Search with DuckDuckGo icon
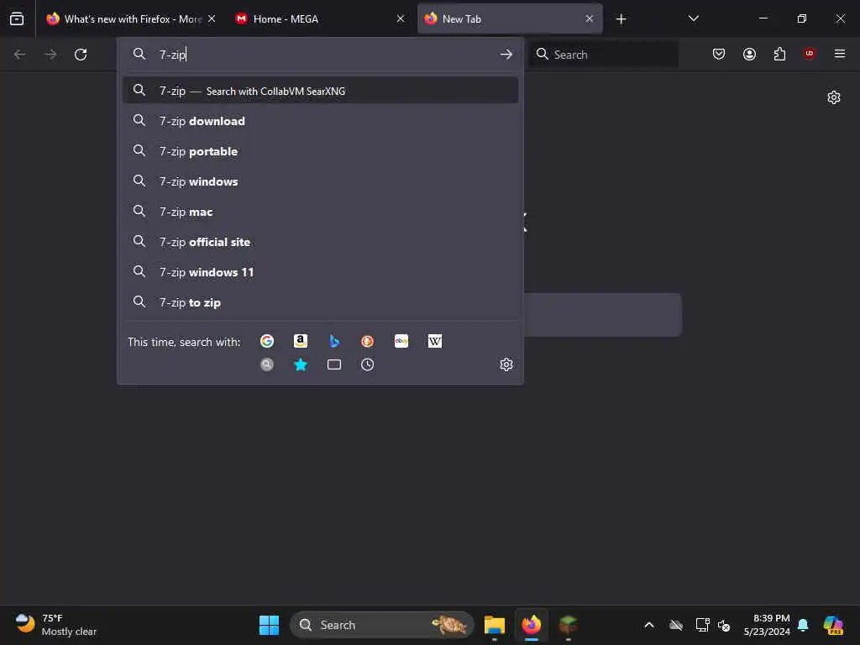 pos(368,341)
